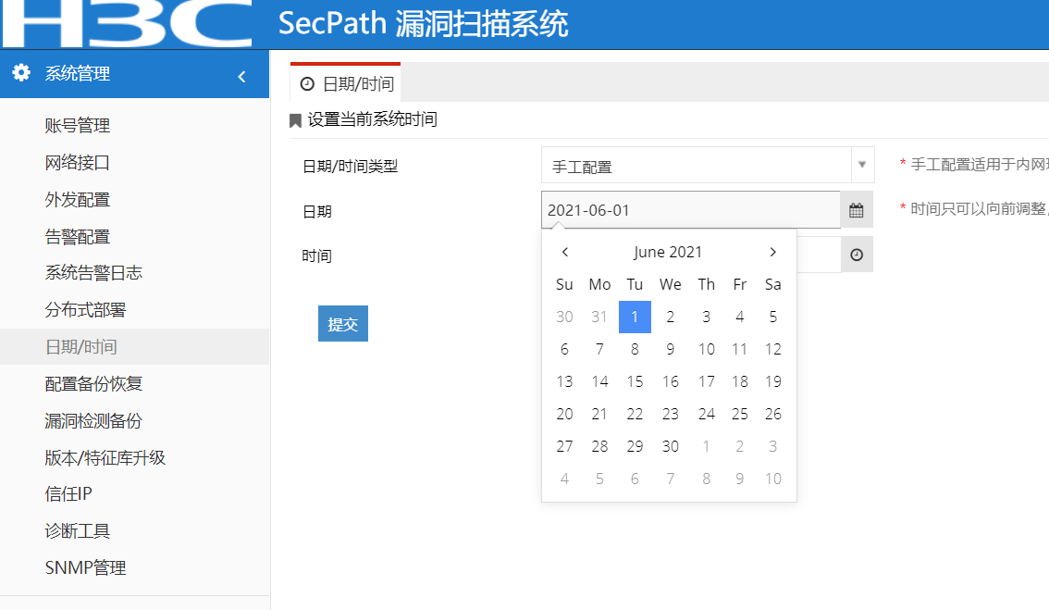
Task: Open 版本/特征库升级 in the sidebar
Action: [105, 457]
